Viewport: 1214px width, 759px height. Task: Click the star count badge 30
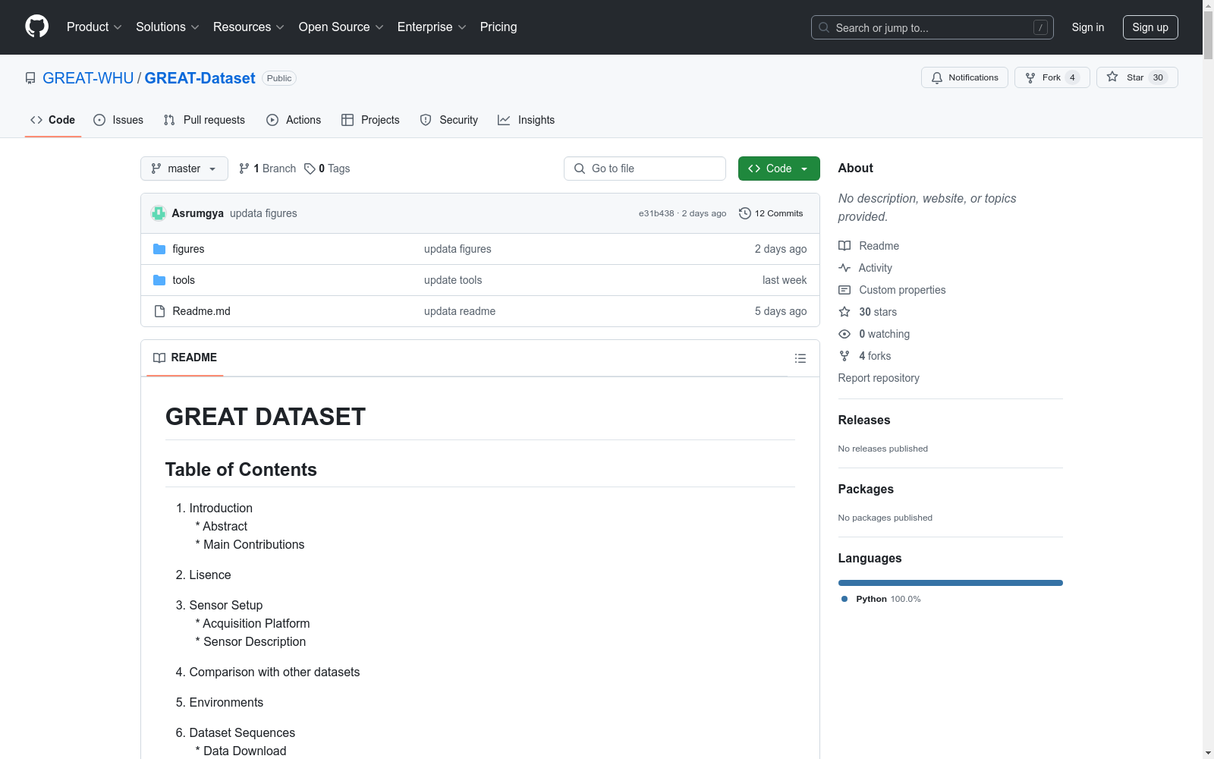(x=1158, y=77)
